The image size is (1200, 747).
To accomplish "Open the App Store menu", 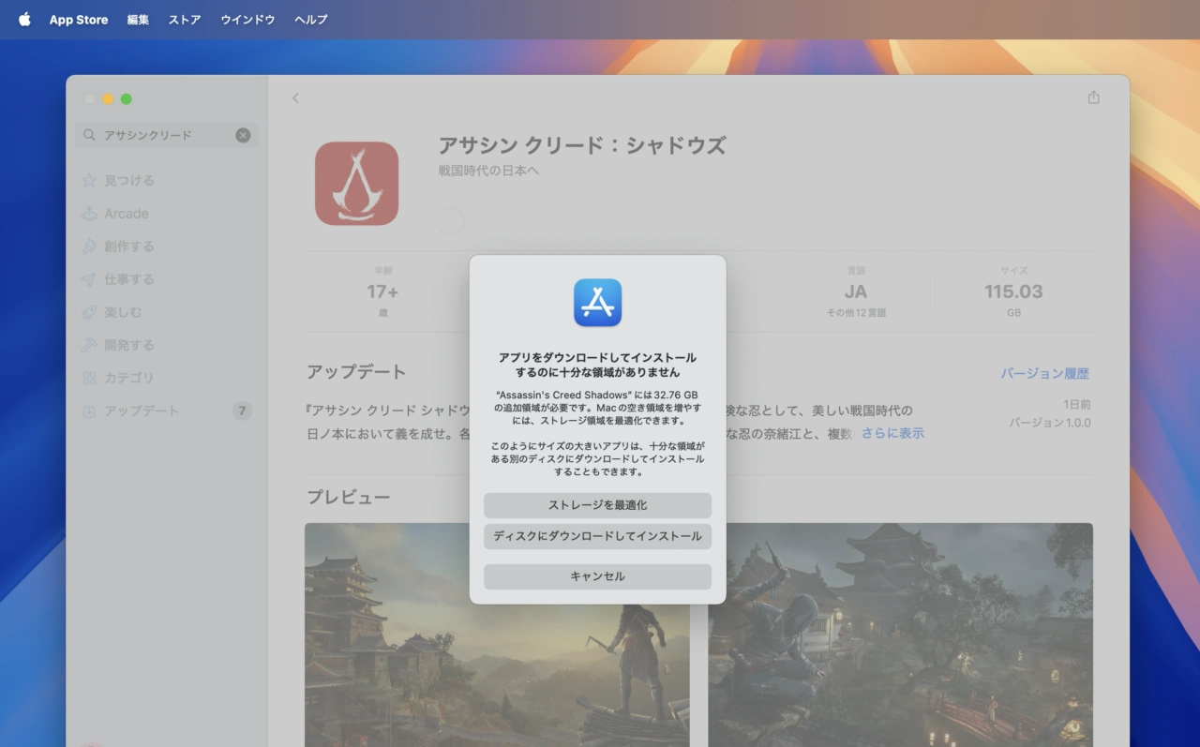I will 79,20.
